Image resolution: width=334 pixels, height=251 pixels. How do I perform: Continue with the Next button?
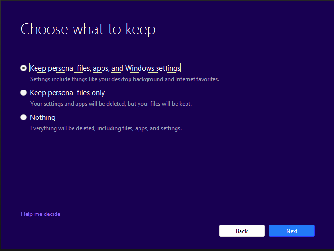(x=292, y=231)
